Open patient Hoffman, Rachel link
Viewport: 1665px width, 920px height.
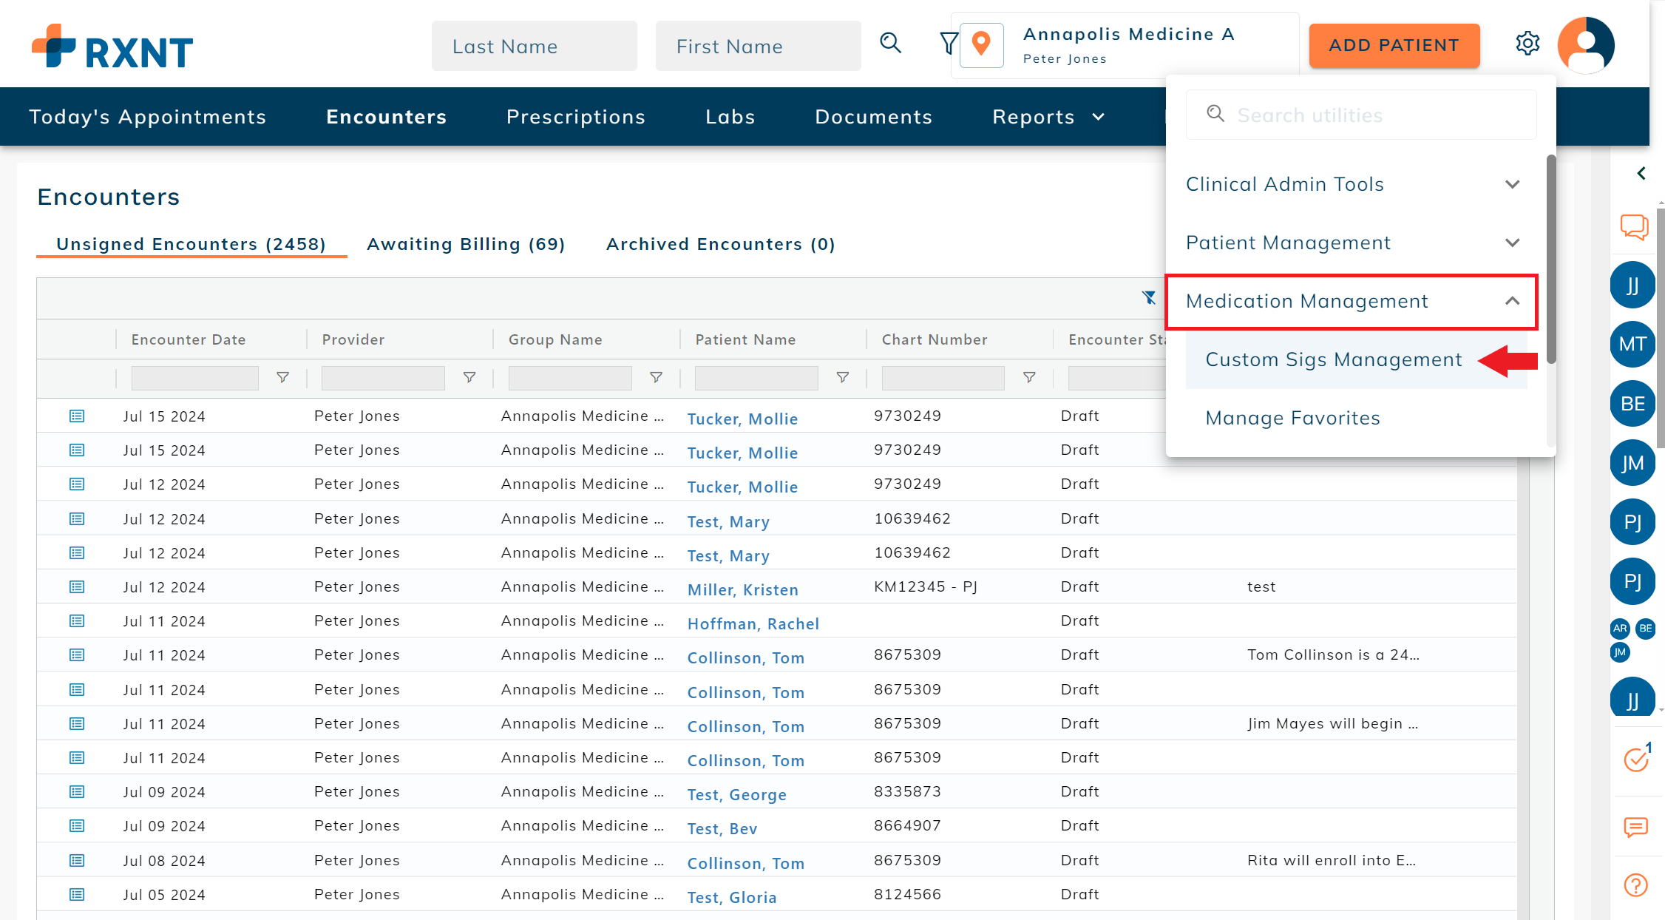753,624
